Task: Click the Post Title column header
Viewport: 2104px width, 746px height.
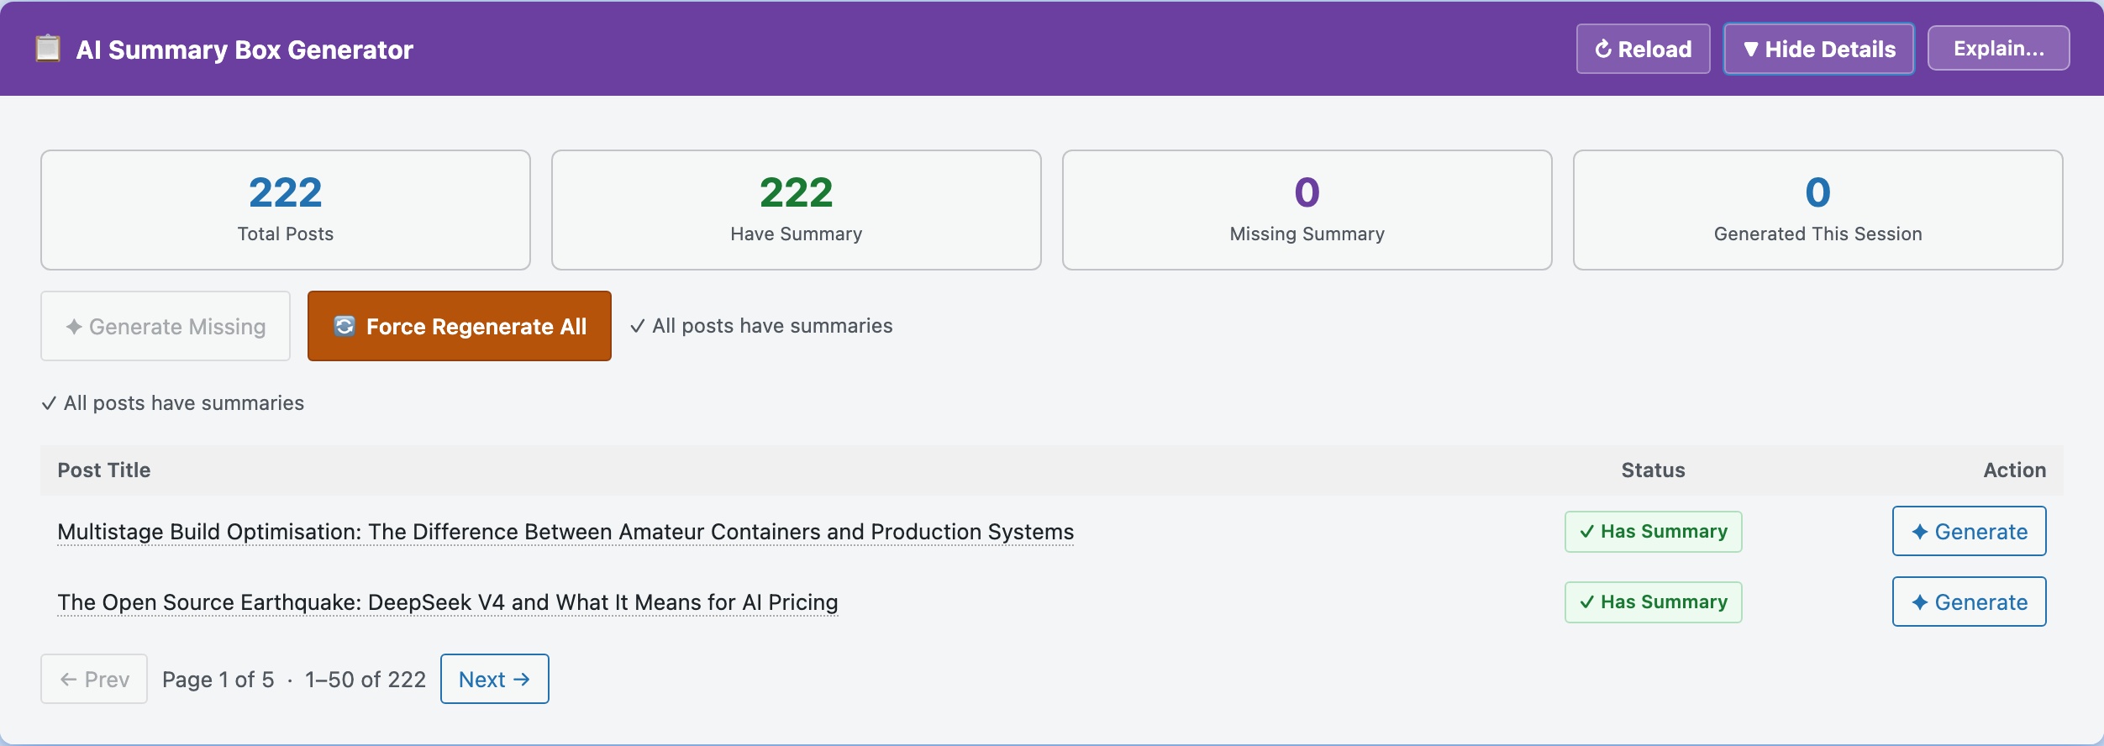Action: pyautogui.click(x=104, y=470)
